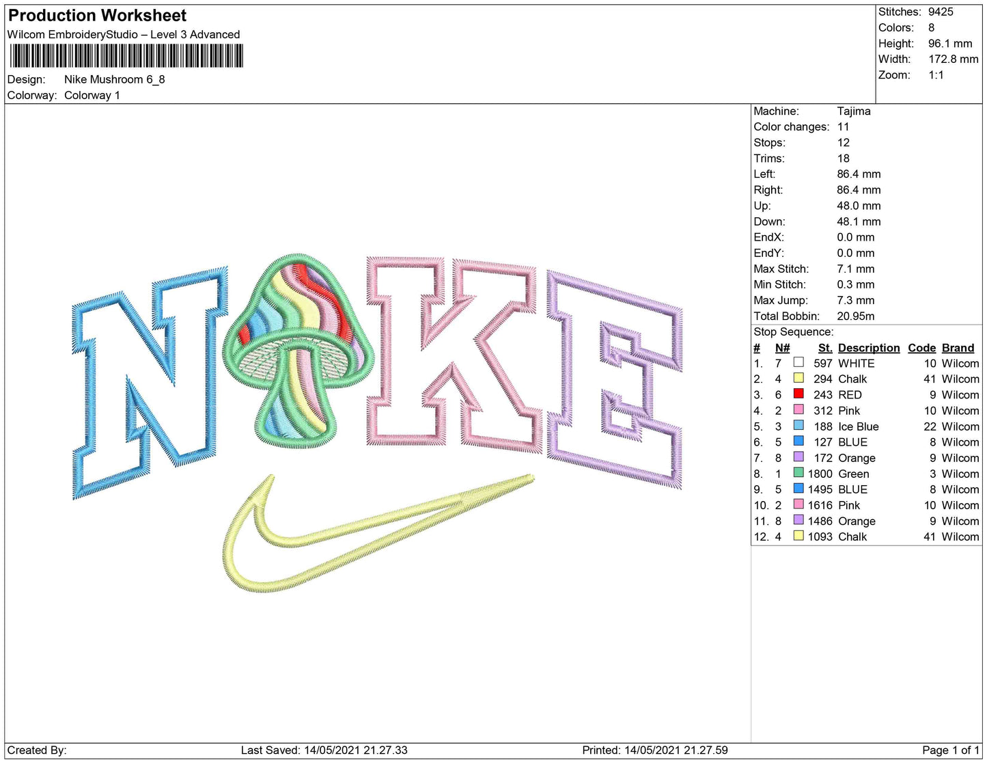Click the Page 1 of 1 footer text
987x760 pixels.
[x=950, y=750]
